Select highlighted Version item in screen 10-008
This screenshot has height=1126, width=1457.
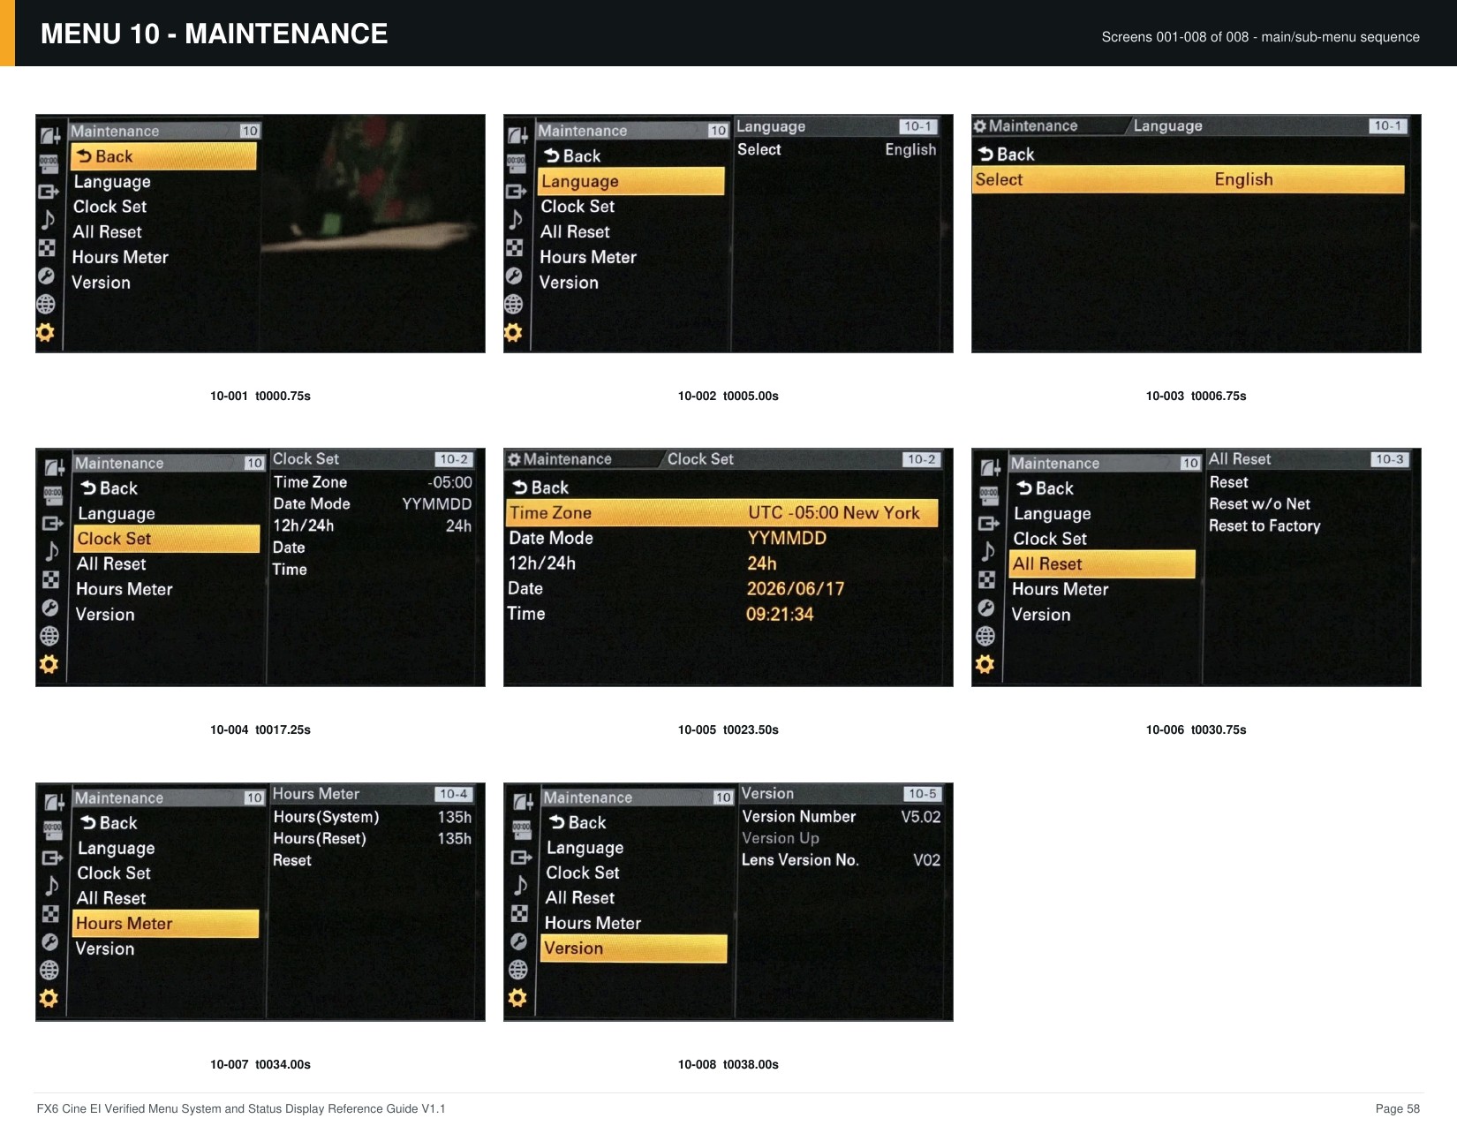(x=634, y=948)
